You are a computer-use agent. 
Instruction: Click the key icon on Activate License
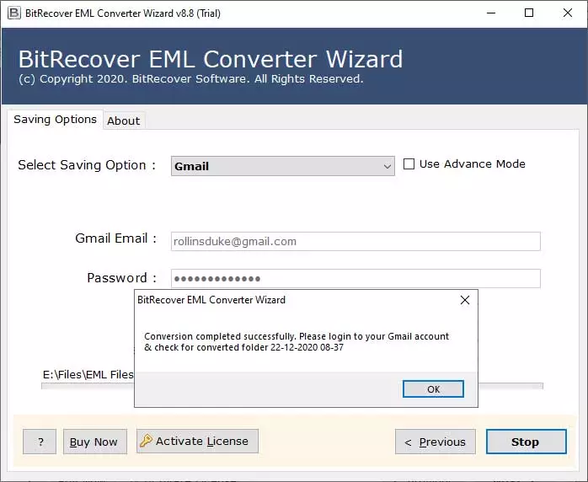tap(146, 441)
